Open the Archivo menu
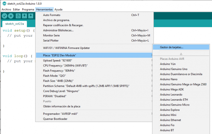 (x=6, y=9)
